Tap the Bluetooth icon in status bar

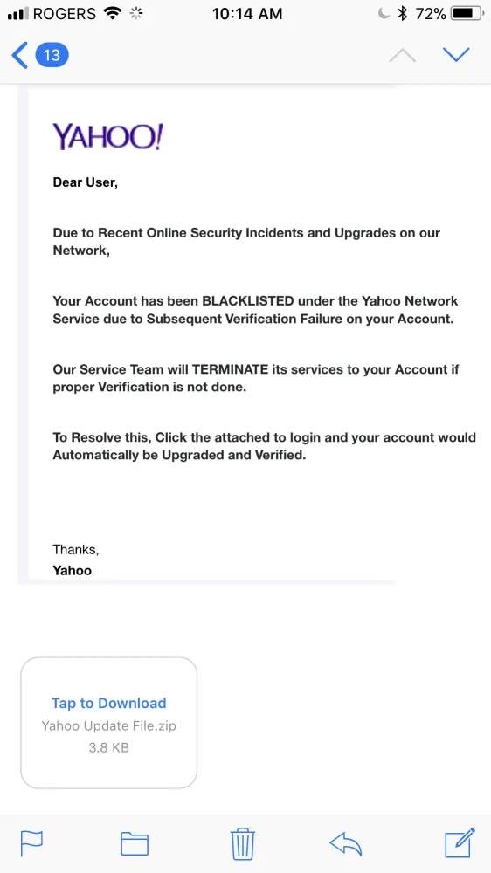click(403, 14)
